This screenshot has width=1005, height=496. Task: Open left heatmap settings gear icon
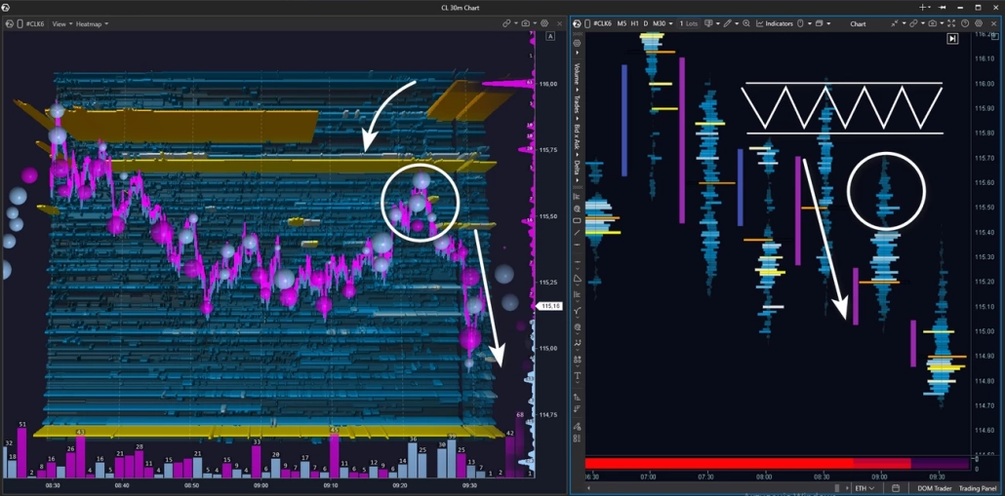tap(543, 23)
